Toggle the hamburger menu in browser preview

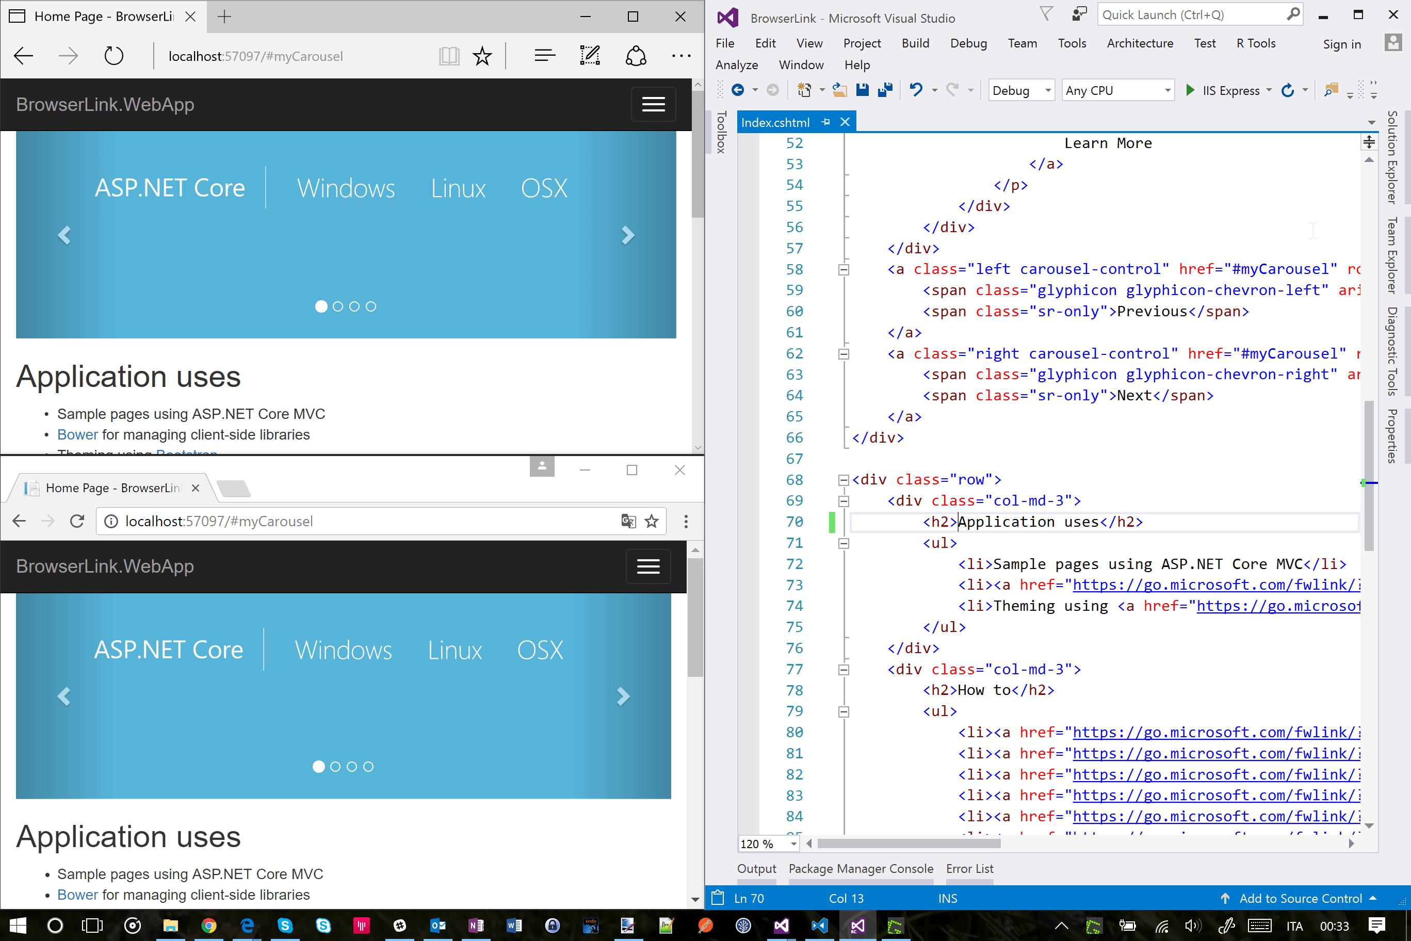(653, 104)
